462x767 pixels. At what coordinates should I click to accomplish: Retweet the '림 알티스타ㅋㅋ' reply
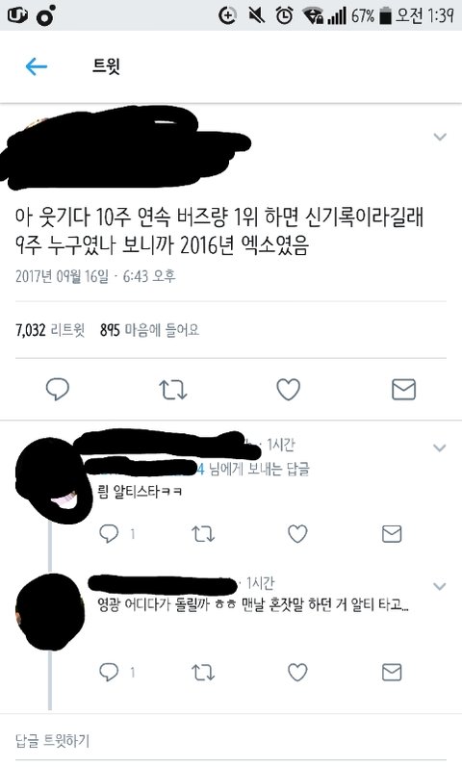click(203, 534)
